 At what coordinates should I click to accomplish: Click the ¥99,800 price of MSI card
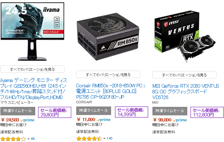[162, 120]
